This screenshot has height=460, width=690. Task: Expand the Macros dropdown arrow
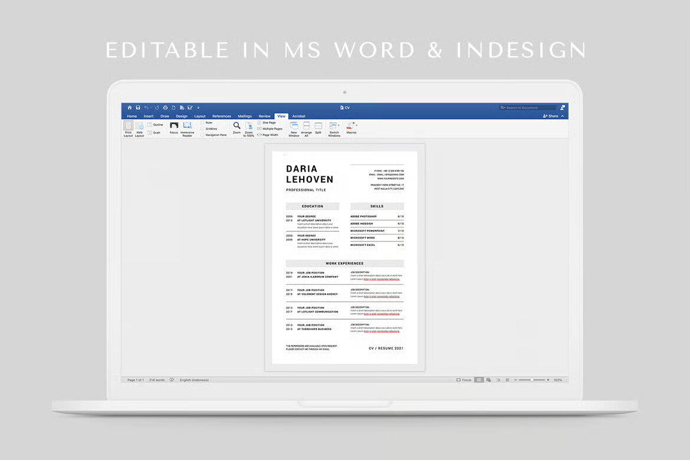pos(356,126)
